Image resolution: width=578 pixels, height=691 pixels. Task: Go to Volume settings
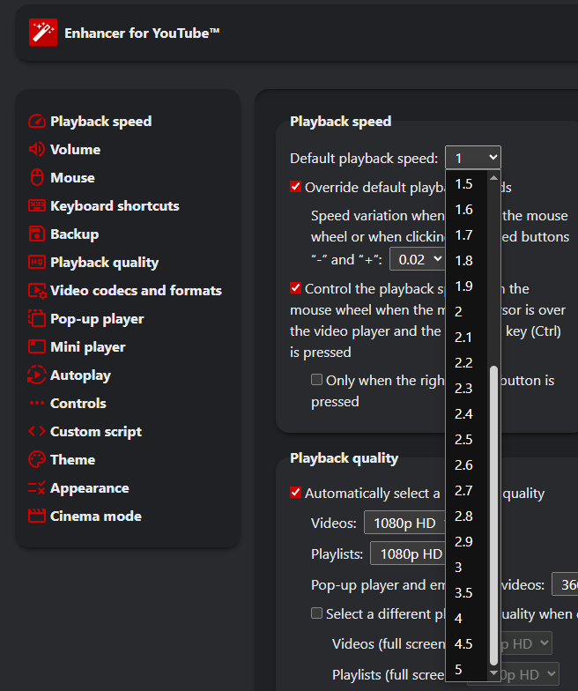click(76, 150)
